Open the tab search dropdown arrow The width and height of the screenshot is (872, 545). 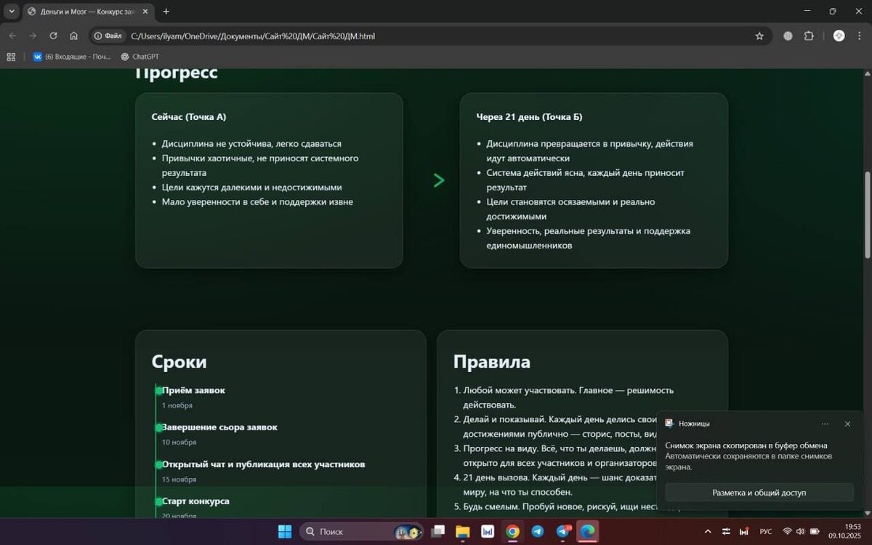click(12, 12)
